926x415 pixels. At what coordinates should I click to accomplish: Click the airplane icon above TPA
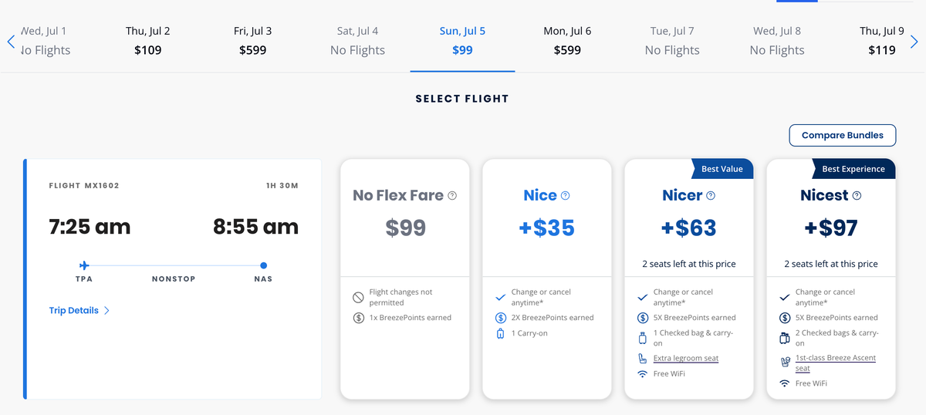pos(84,265)
